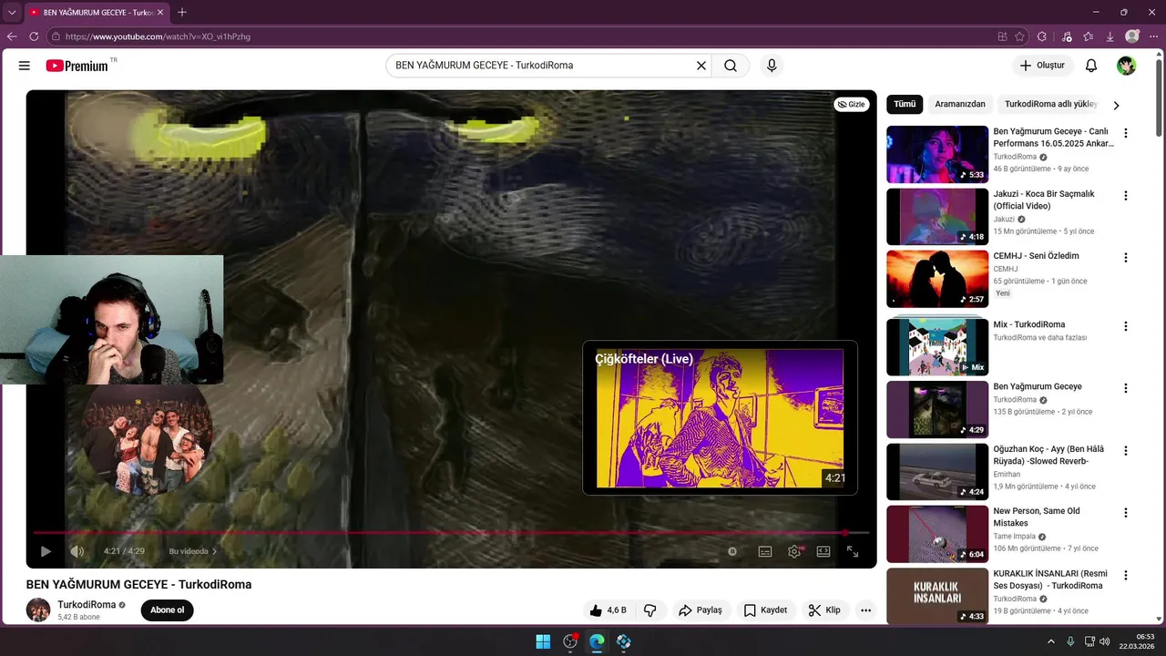Click the address bar URL
This screenshot has width=1166, height=656.
pos(158,36)
